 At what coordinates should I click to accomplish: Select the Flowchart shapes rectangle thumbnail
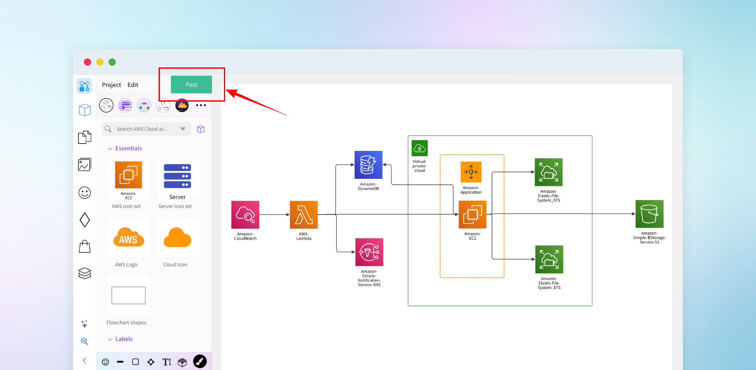pyautogui.click(x=129, y=296)
